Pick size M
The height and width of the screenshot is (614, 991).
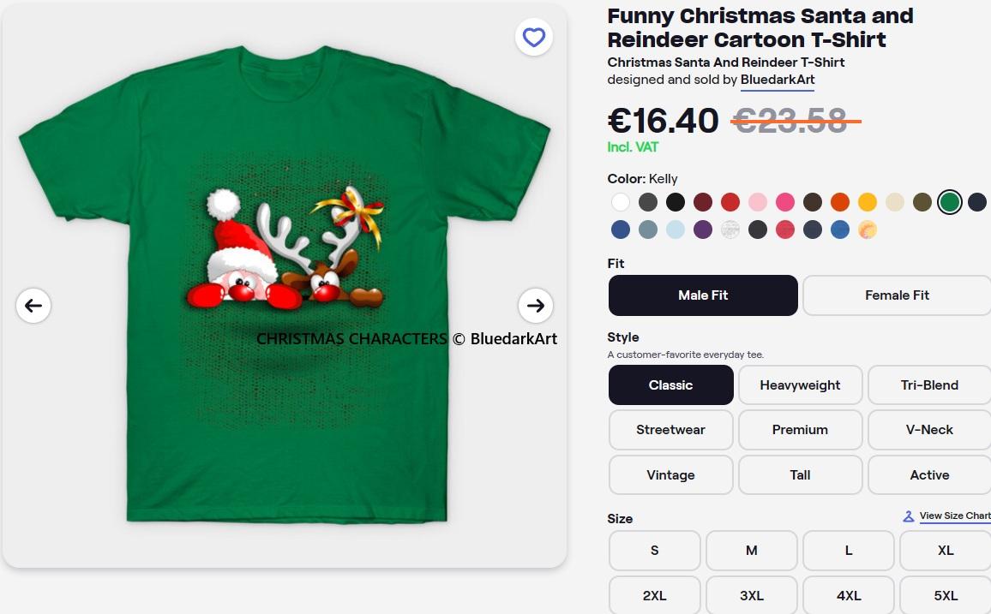(751, 551)
